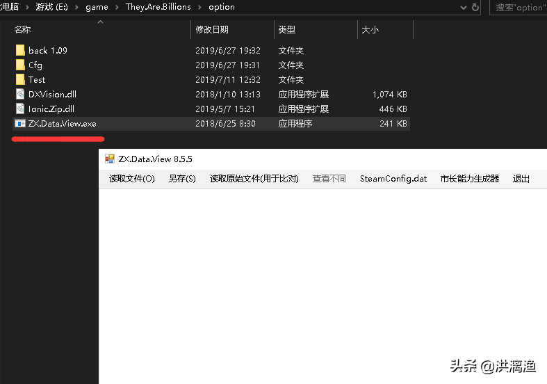547x384 pixels.
Task: Click 读取原始文件(用于比对) menu item
Action: pos(254,178)
